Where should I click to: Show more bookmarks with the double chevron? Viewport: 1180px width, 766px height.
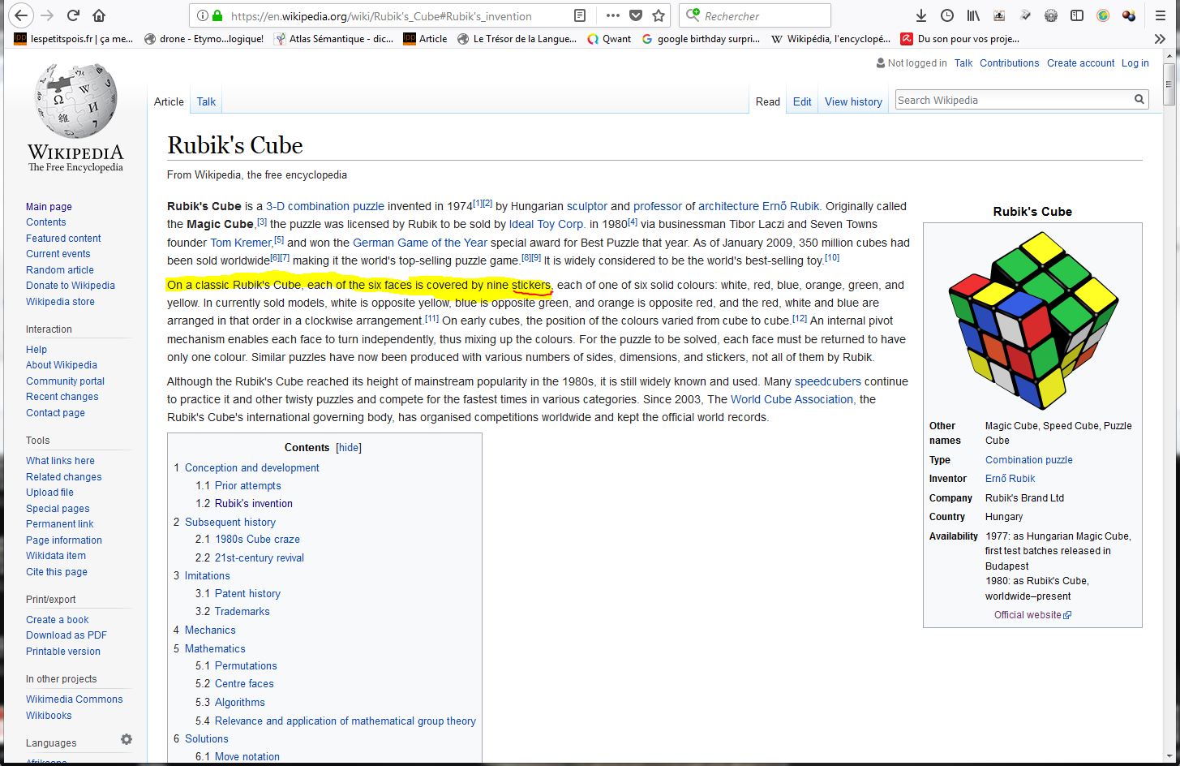1160,39
